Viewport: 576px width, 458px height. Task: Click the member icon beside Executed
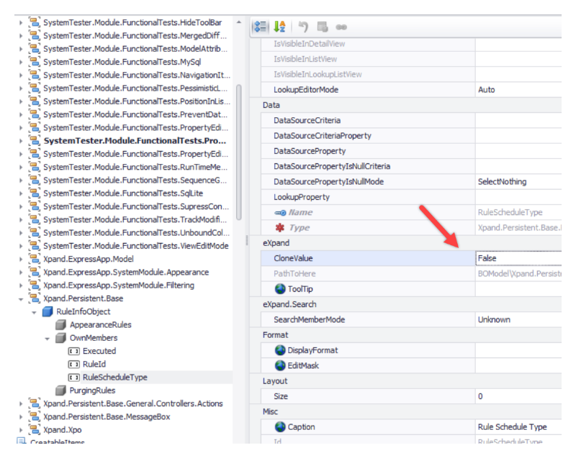(74, 352)
